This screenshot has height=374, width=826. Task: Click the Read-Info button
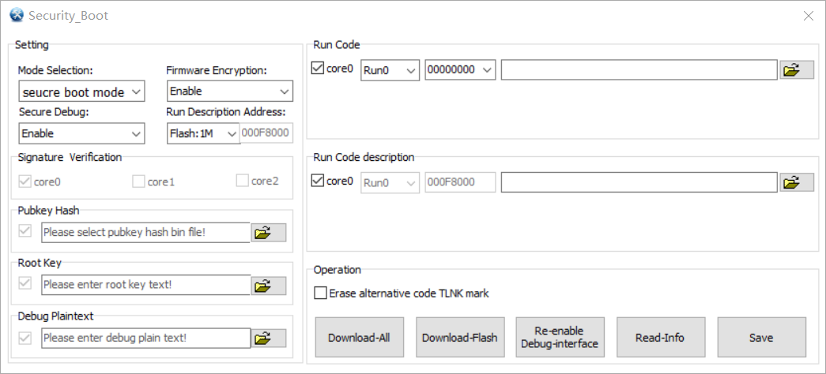coord(661,337)
